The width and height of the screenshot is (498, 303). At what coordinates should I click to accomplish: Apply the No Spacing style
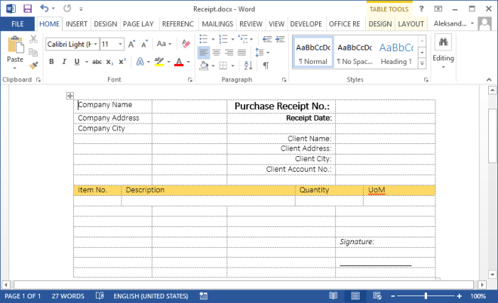pos(355,53)
